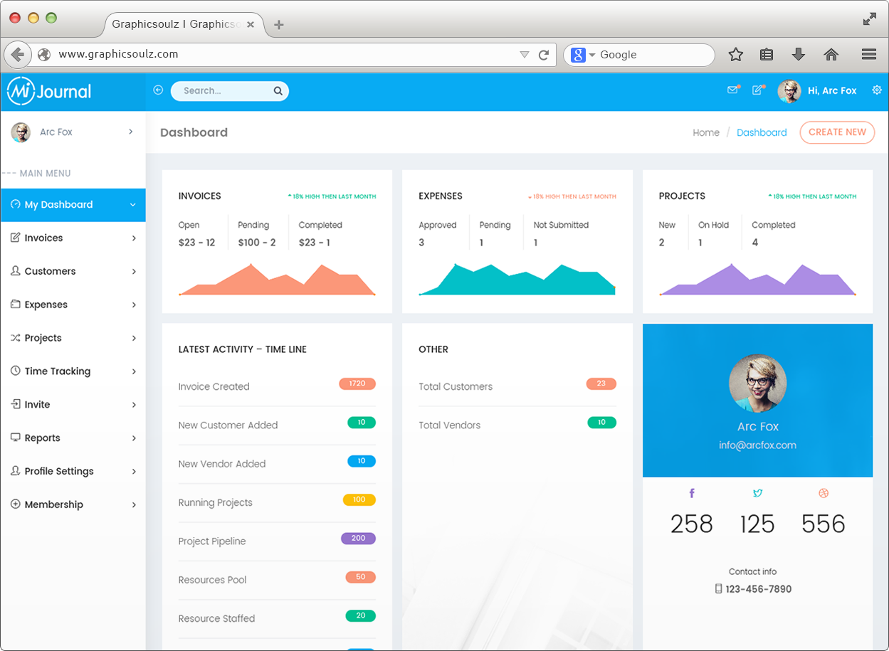Click the 1720 Invoice Created badge
The image size is (889, 651).
[357, 384]
